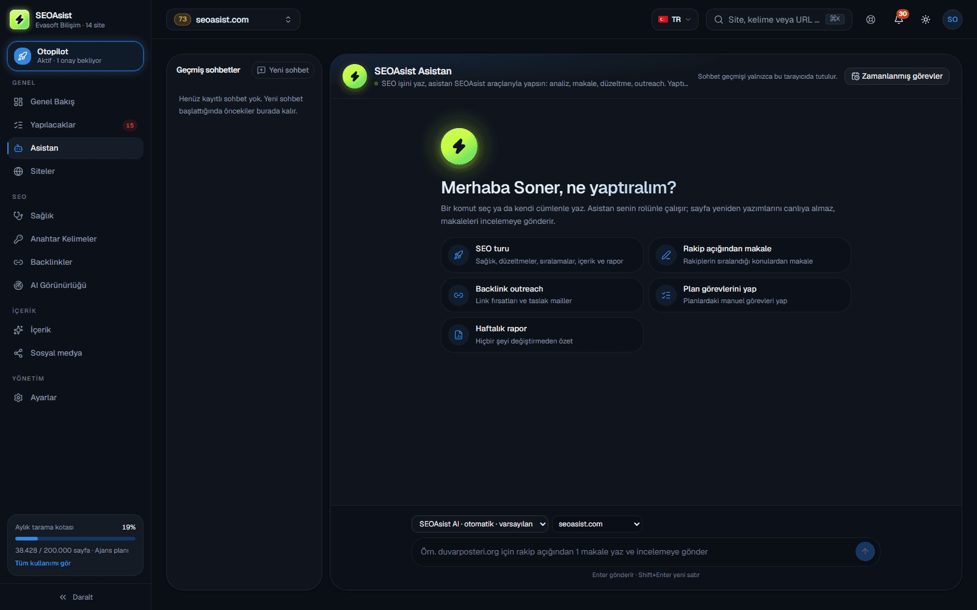Screen dimensions: 977x610
Task: Click the Ayarlar gear icon
Action: pos(18,398)
